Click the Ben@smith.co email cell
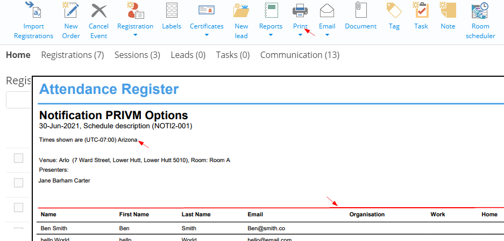This screenshot has height=241, width=504. click(x=266, y=229)
